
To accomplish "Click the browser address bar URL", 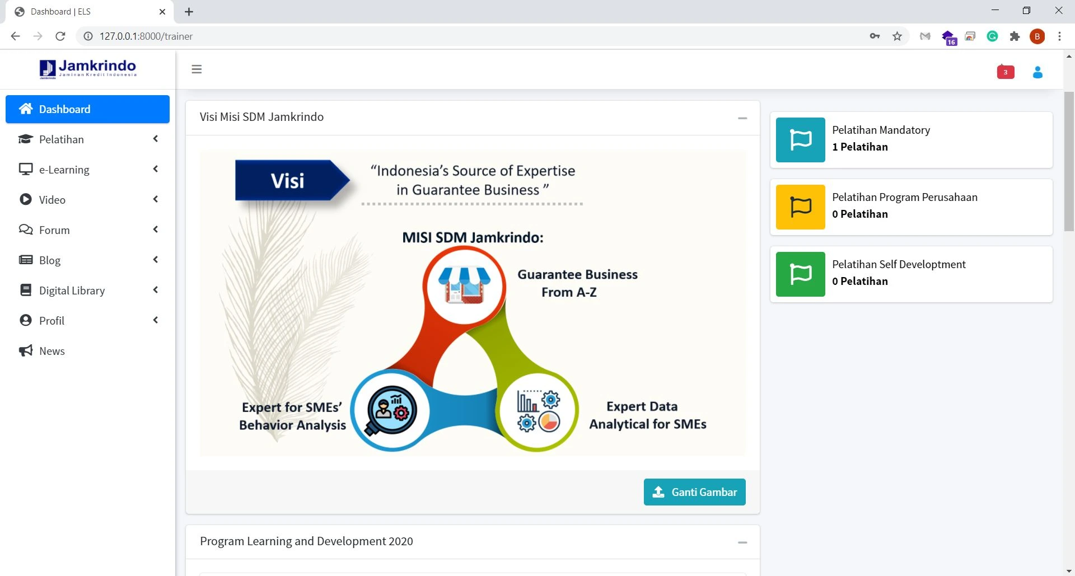I will tap(146, 36).
